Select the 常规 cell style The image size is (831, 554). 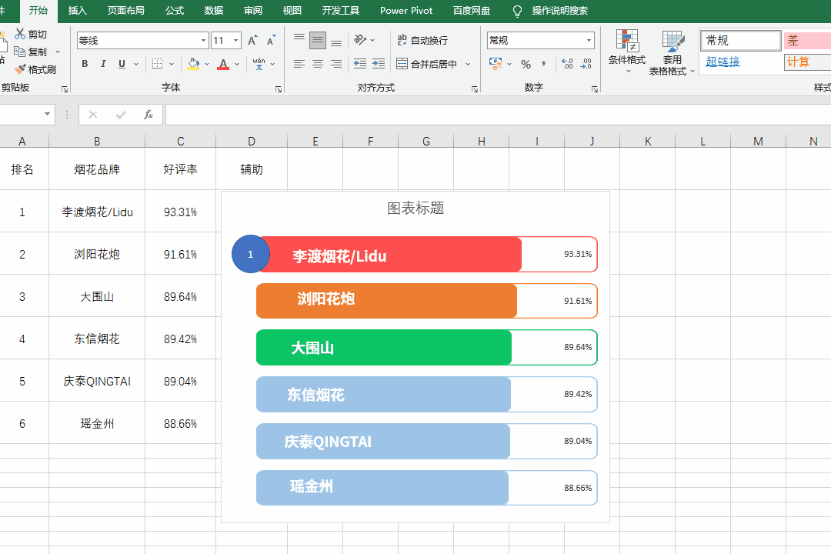point(741,40)
